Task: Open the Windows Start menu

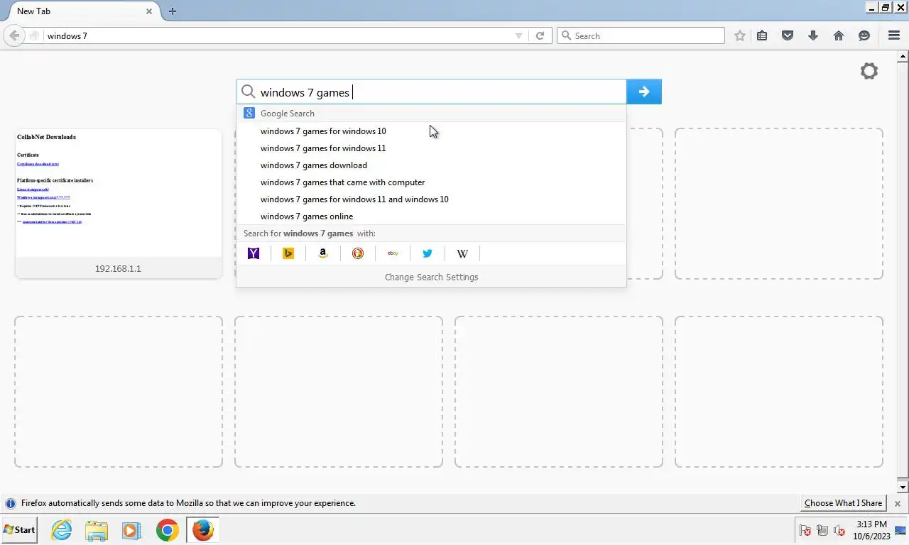Action: (19, 529)
